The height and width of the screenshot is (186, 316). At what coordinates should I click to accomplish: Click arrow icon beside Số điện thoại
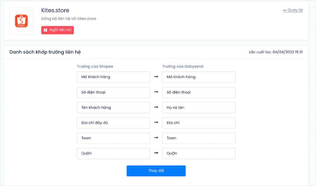pos(156,92)
